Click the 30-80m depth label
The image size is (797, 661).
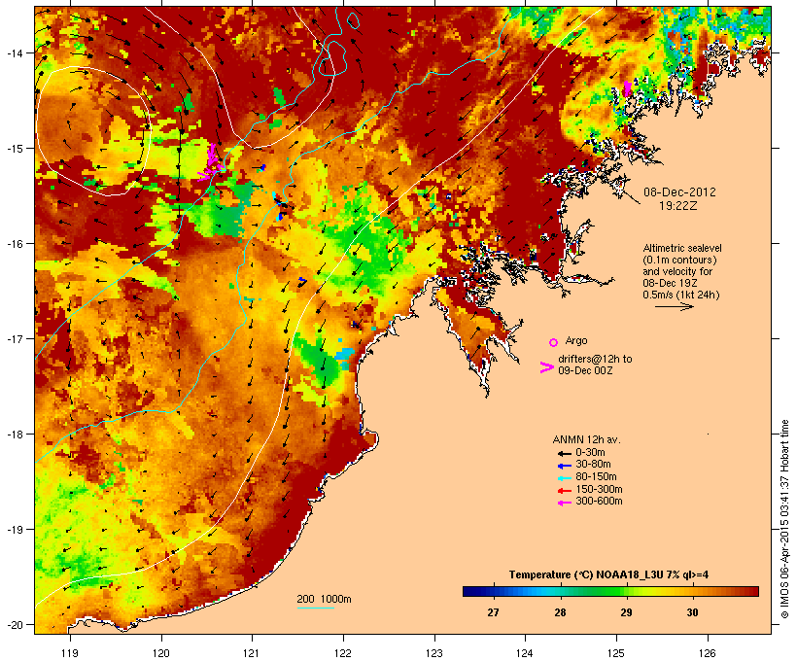[x=593, y=465]
